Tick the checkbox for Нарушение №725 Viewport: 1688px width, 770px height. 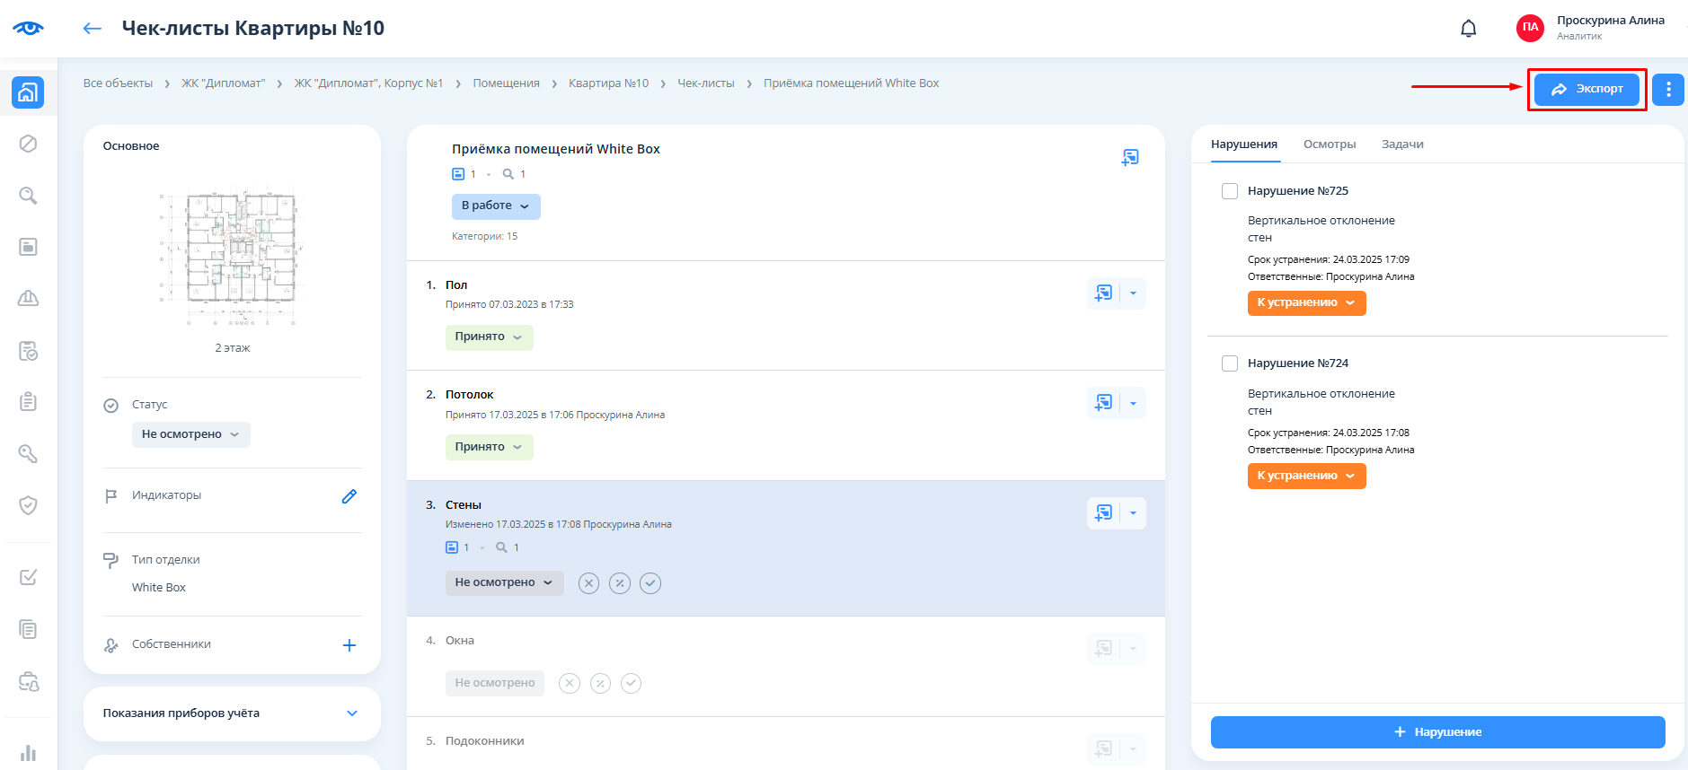tap(1230, 191)
